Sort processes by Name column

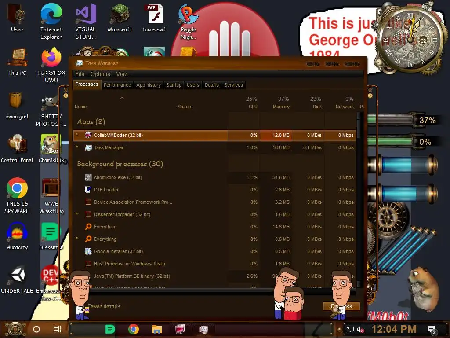coord(81,107)
